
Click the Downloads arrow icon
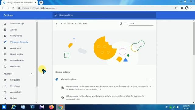5,86
